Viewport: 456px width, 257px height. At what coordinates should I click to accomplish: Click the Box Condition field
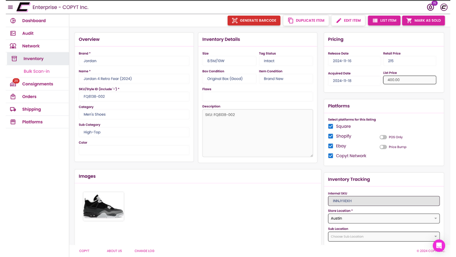click(x=229, y=79)
